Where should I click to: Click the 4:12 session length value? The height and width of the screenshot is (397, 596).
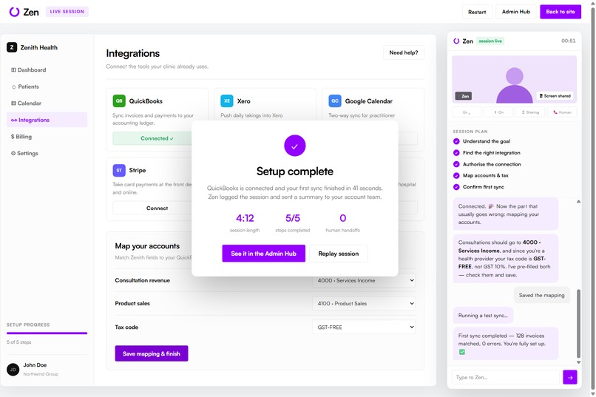pyautogui.click(x=245, y=218)
